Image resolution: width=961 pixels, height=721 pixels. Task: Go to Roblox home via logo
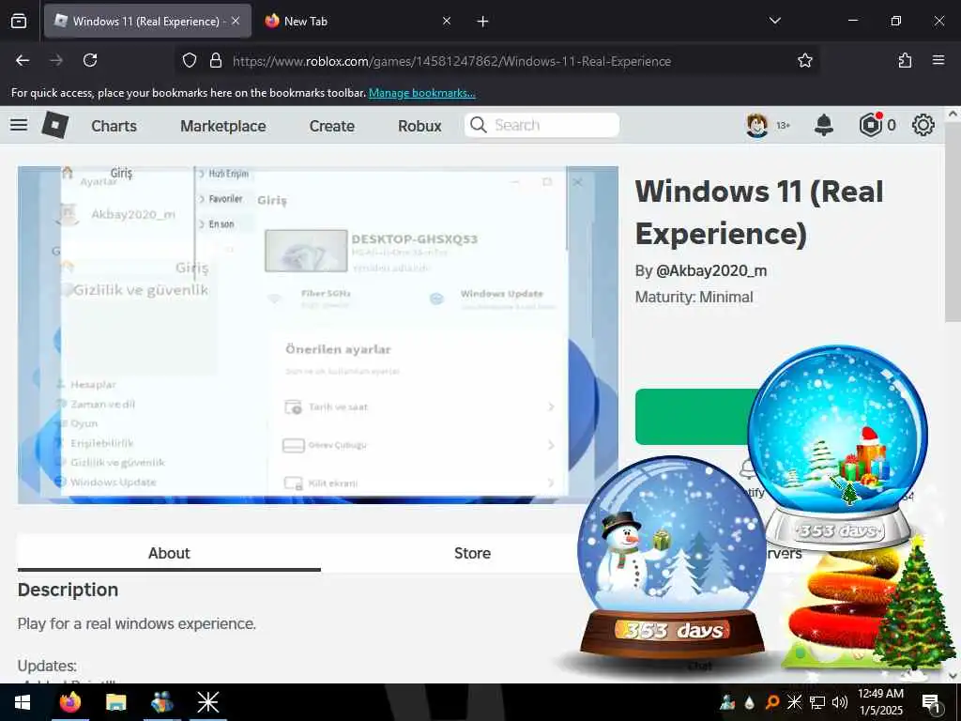point(55,125)
